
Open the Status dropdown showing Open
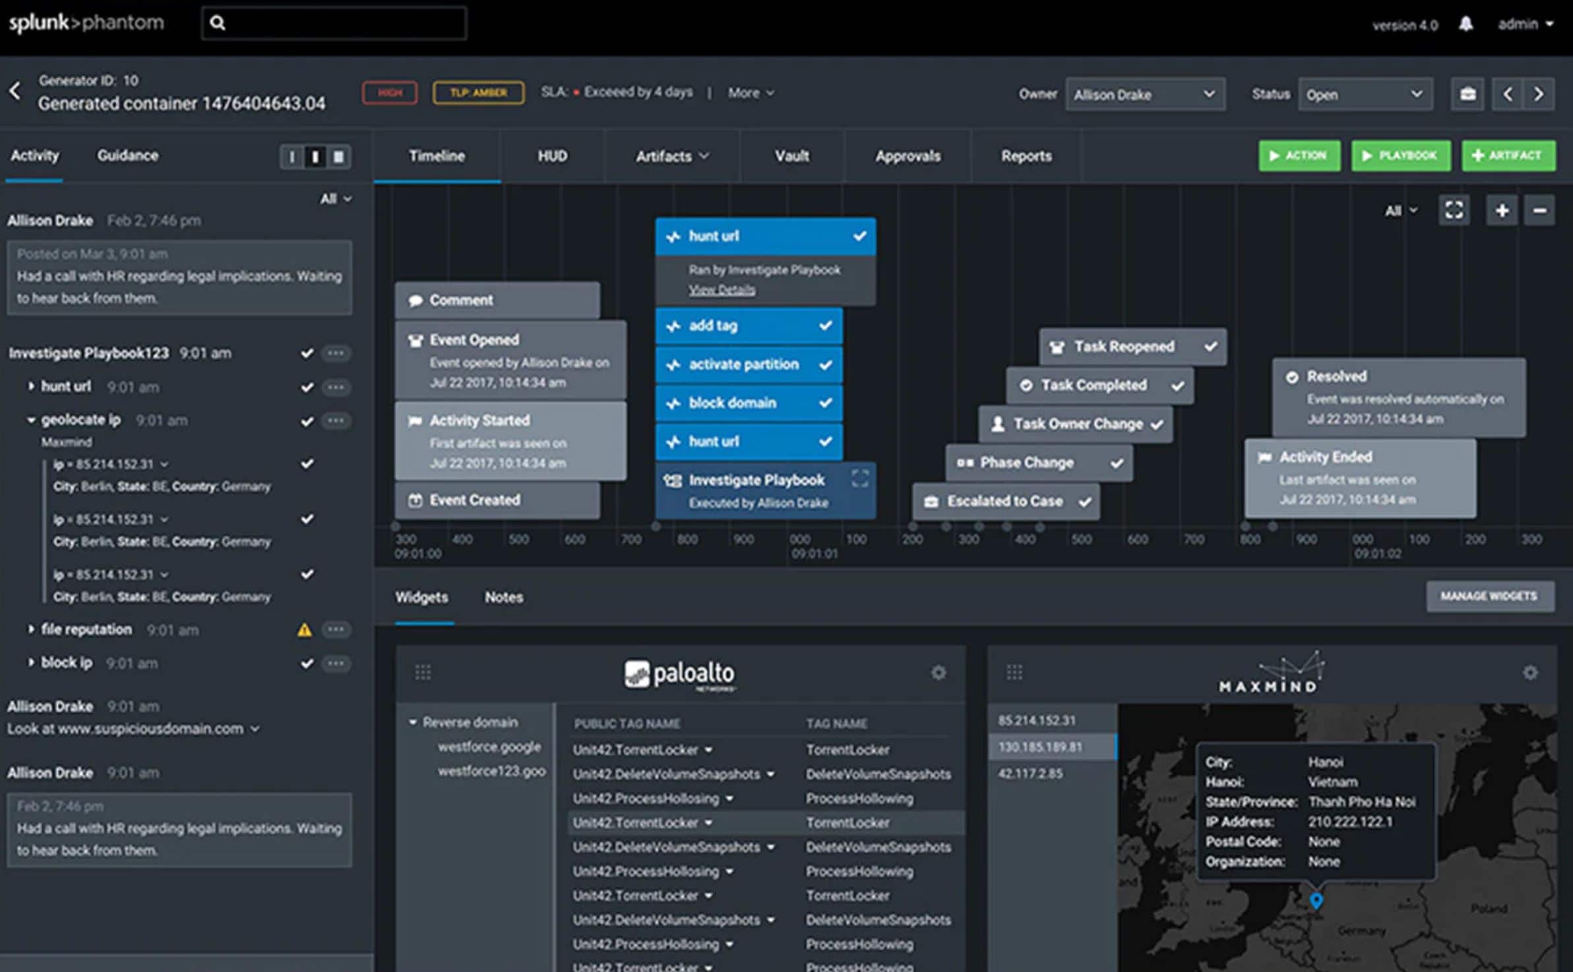[x=1365, y=94]
